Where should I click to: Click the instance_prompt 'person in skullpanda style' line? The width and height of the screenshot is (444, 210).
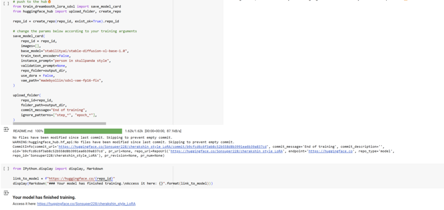click(x=66, y=61)
